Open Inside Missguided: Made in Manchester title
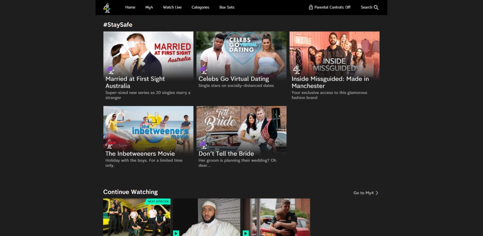483x236 pixels. [x=330, y=82]
